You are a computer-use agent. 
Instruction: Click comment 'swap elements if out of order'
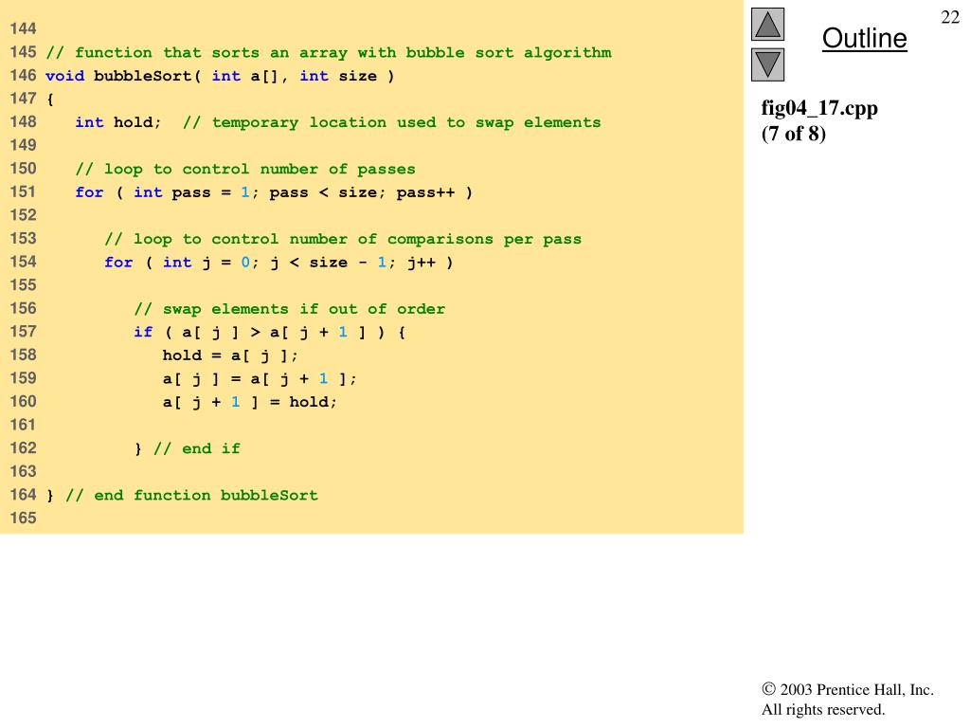pos(289,309)
